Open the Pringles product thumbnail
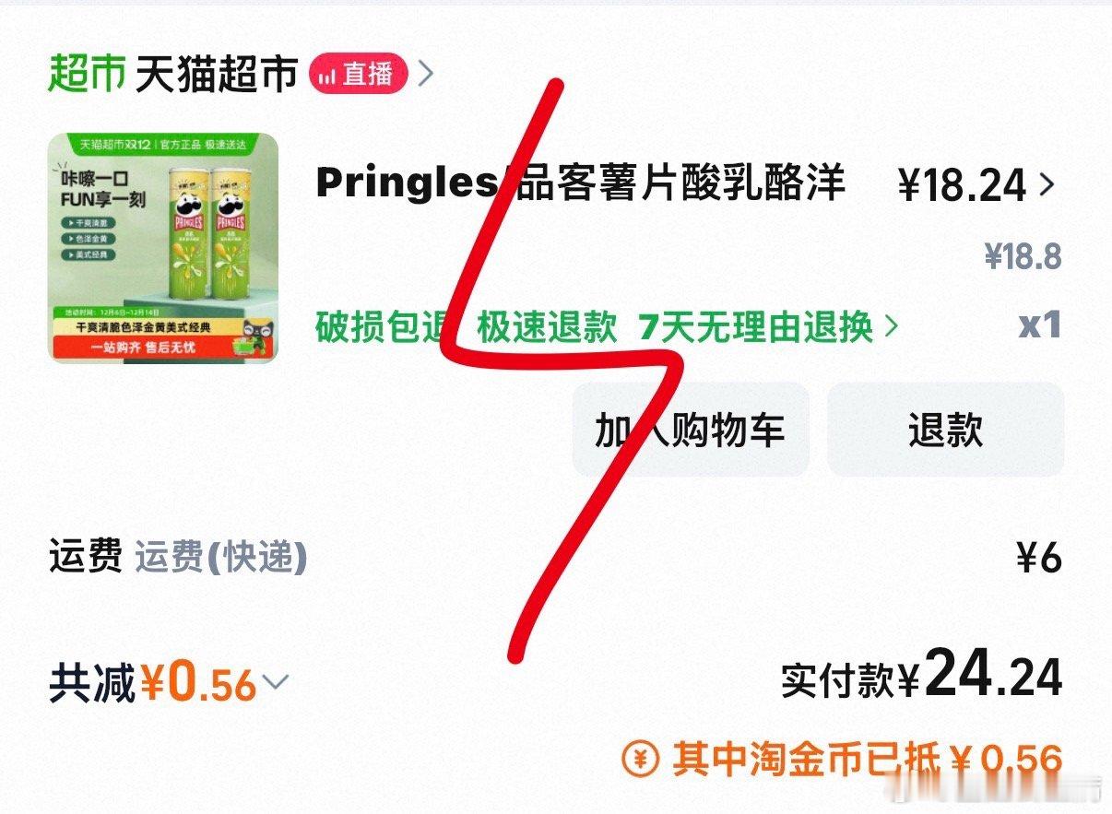This screenshot has width=1112, height=814. click(163, 248)
